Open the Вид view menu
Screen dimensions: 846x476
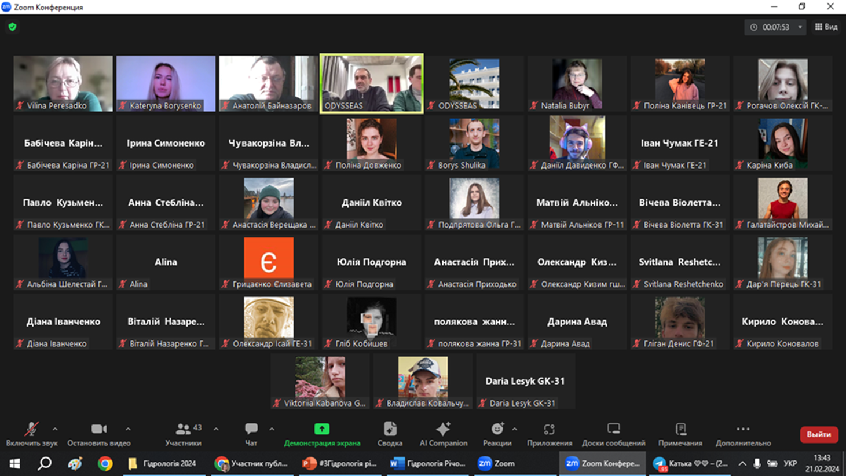tap(826, 27)
